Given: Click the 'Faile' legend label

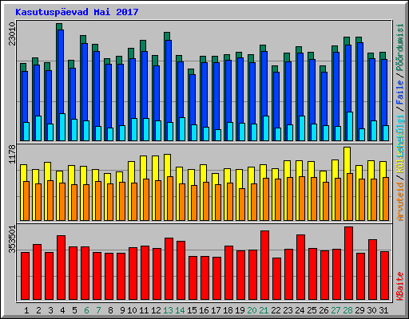Looking at the screenshot, I should point(400,92).
